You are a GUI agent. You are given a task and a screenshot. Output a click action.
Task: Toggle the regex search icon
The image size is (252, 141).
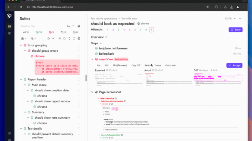coord(73,26)
